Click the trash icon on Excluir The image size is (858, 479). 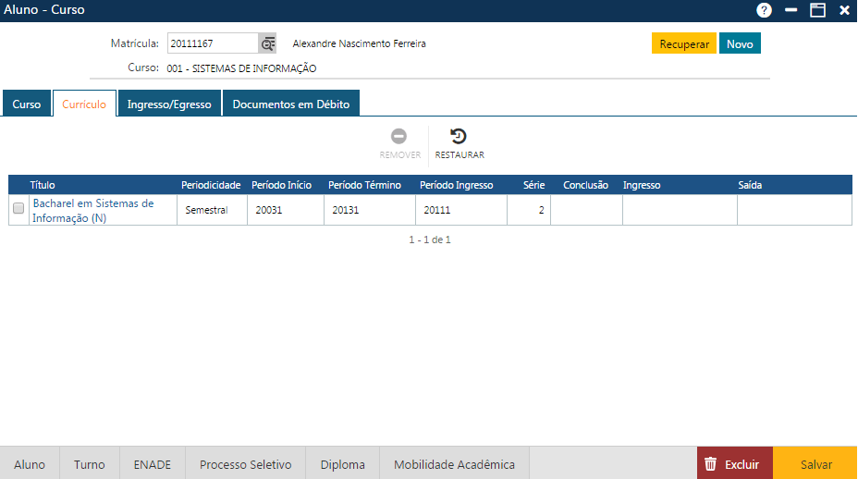(710, 464)
